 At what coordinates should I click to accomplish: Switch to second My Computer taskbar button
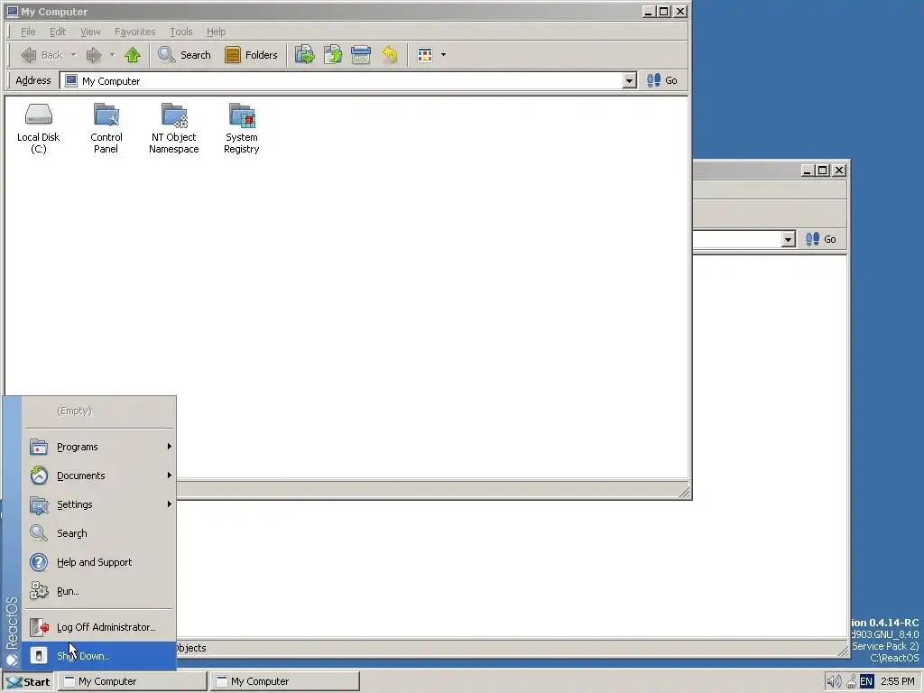285,681
